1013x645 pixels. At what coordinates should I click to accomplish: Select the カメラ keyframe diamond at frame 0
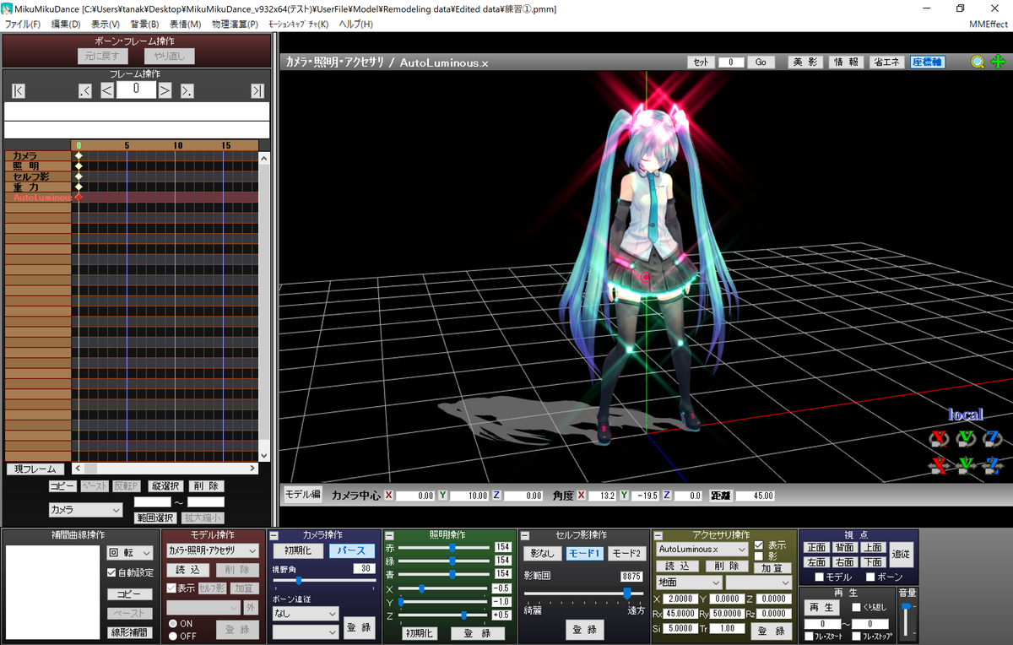click(x=79, y=156)
